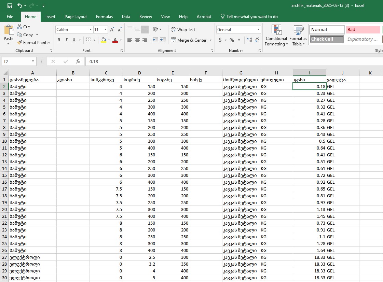The width and height of the screenshot is (383, 282).
Task: Apply the Explanatory cell style
Action: point(363,39)
